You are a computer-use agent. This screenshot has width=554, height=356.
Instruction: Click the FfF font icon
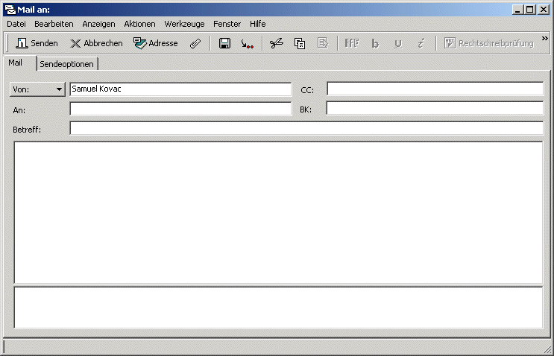[x=351, y=43]
